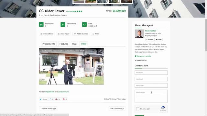
Task: Add property to favorites
Action: [81, 34]
